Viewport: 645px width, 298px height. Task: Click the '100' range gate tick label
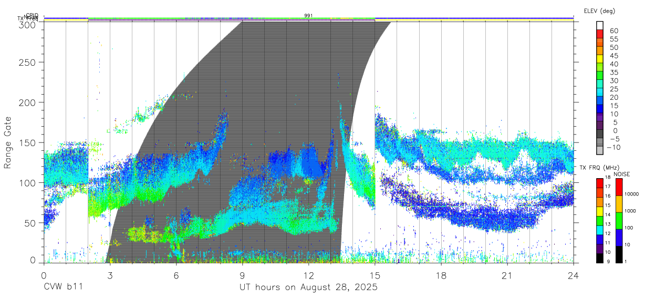pyautogui.click(x=28, y=182)
